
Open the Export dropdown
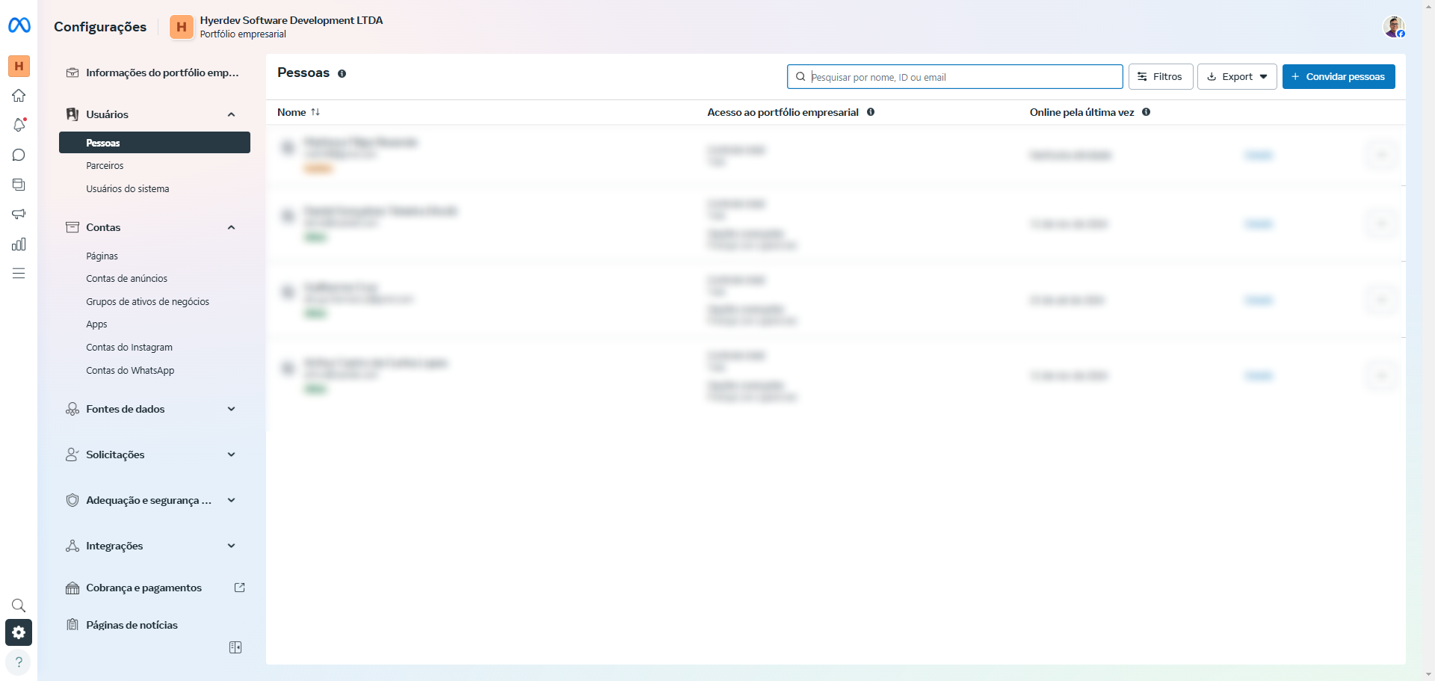pyautogui.click(x=1237, y=77)
